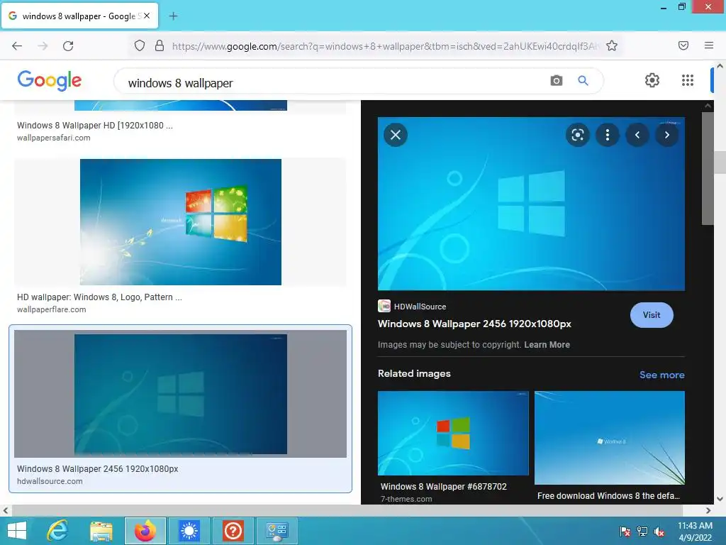The width and height of the screenshot is (726, 545).
Task: Click wallpaperflare.com source text
Action: click(x=51, y=309)
